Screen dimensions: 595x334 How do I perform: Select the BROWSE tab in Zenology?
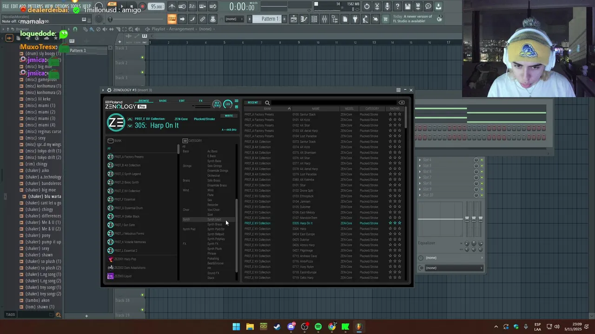tap(144, 101)
